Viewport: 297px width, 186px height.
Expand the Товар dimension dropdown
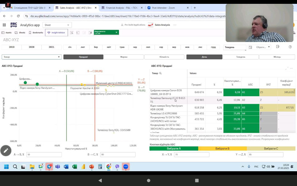click(x=32, y=56)
